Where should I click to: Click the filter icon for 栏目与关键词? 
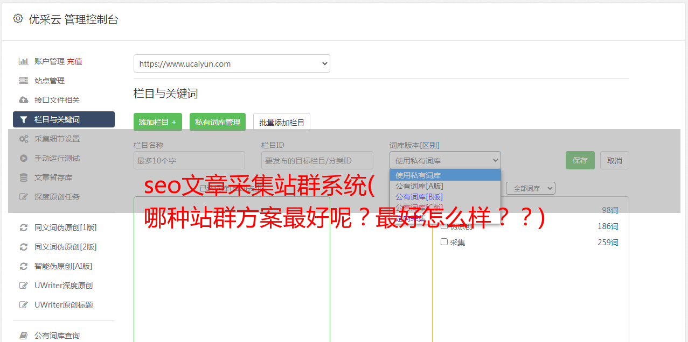point(24,119)
